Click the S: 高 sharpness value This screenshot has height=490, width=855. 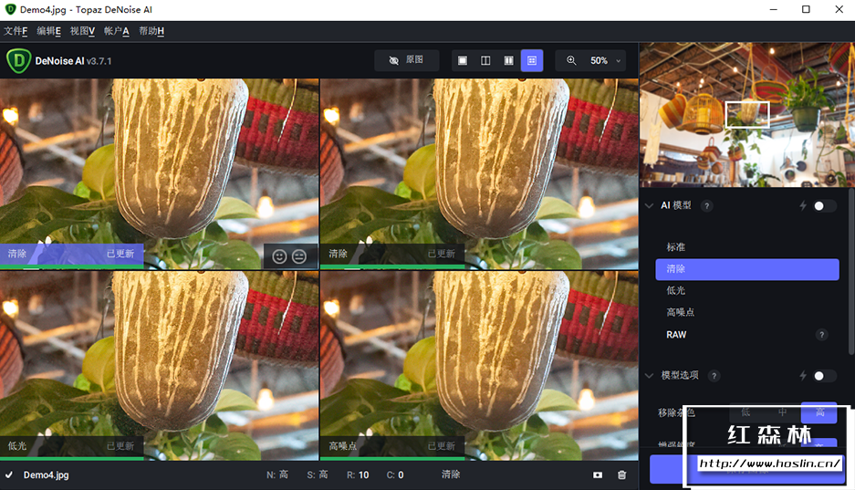pos(318,474)
